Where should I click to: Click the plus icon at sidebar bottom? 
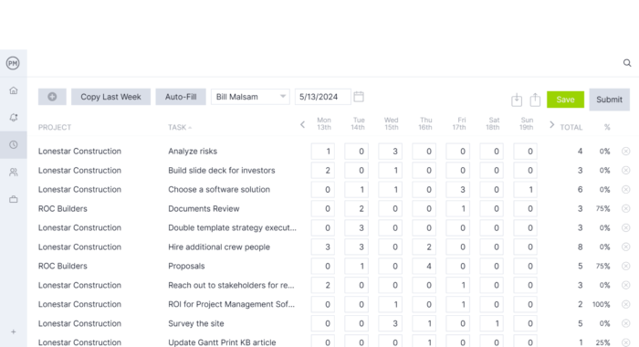14,331
